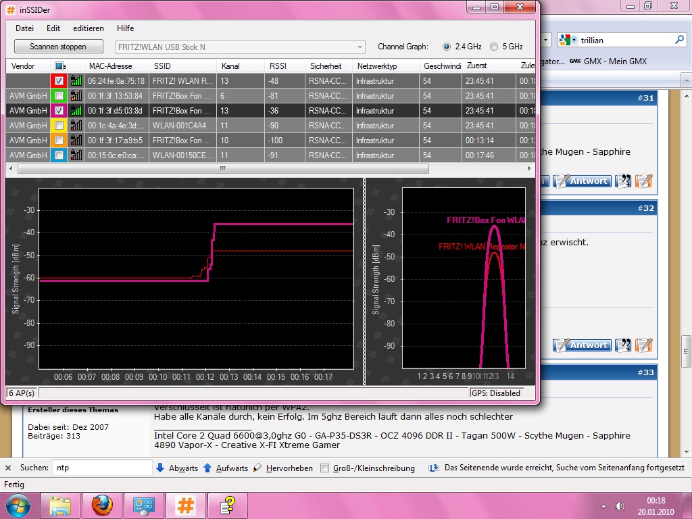
Task: Check the FRITZ!Box Fon channel 6 checkbox
Action: [x=59, y=96]
